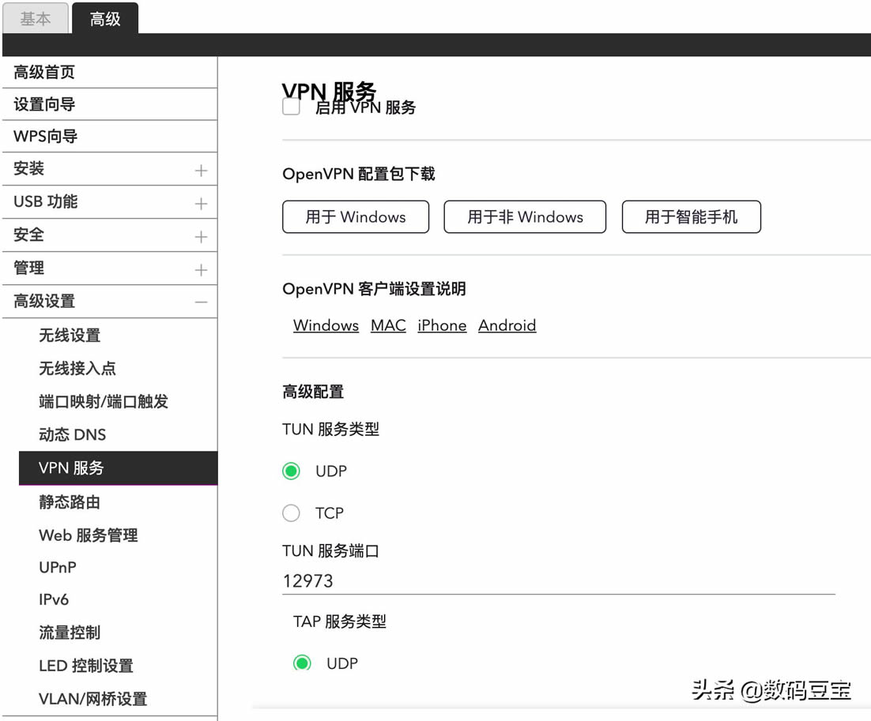This screenshot has width=871, height=721.
Task: Download OpenVPN config 用于非 Windows
Action: point(525,217)
